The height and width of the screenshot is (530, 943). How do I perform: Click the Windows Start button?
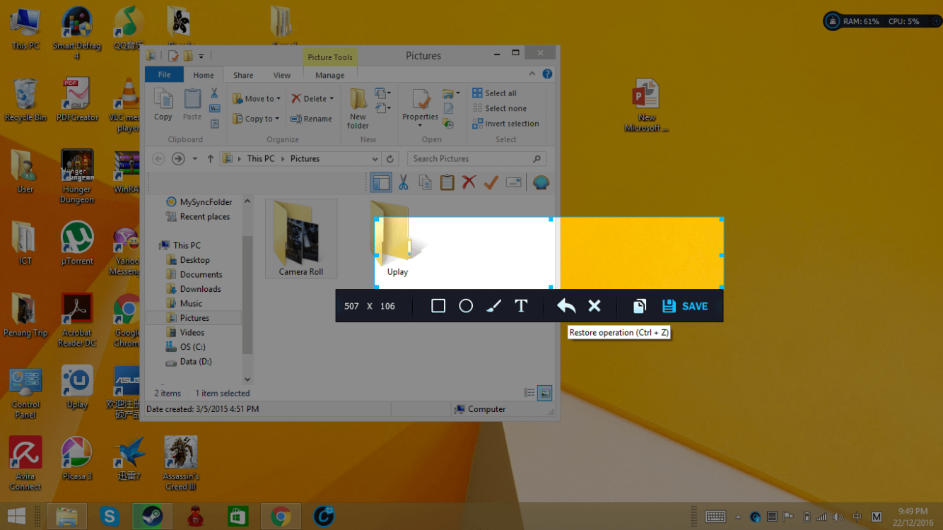pyautogui.click(x=17, y=517)
